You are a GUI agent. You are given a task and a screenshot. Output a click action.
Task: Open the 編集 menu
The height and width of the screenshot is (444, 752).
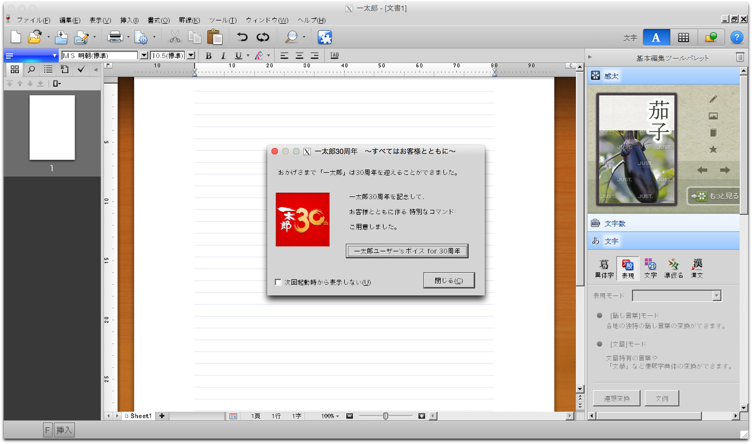(x=70, y=20)
